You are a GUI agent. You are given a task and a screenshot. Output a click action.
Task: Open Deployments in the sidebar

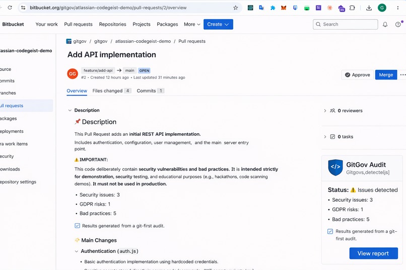click(x=12, y=131)
